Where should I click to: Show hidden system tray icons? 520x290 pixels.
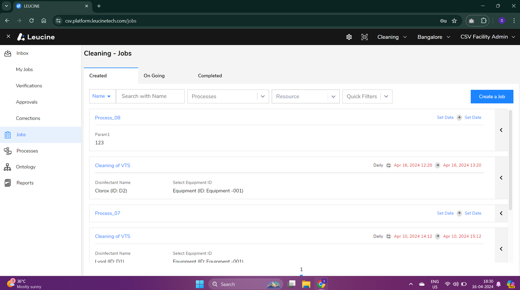tap(411, 284)
